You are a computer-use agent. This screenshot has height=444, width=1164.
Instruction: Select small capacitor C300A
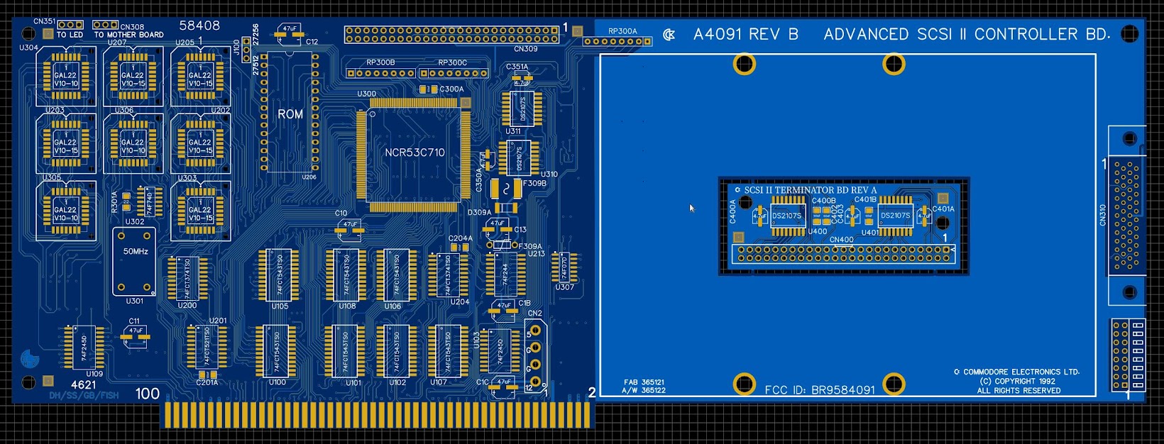(428, 89)
